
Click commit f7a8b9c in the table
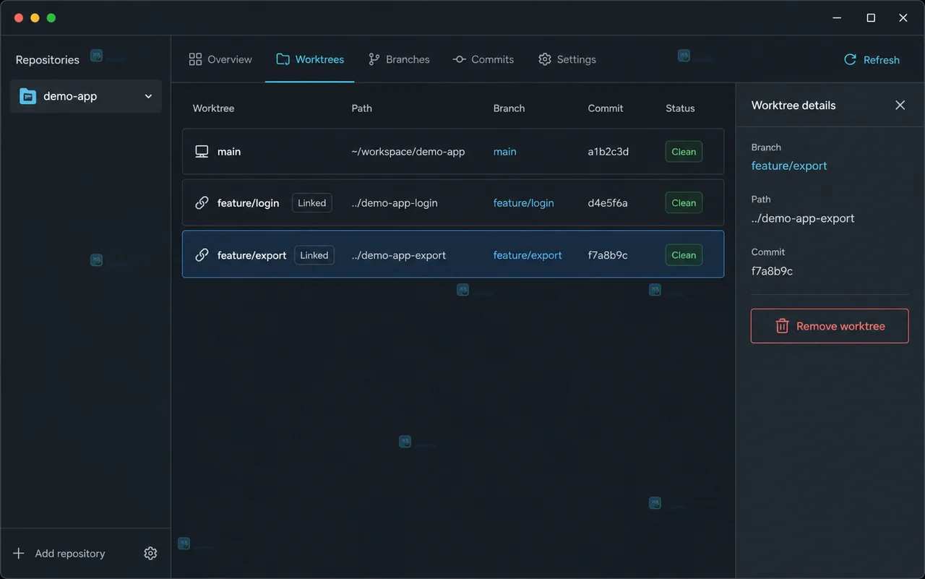[x=608, y=255]
